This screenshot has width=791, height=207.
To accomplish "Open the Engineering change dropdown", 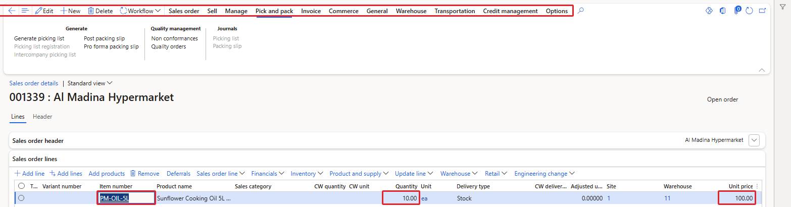I will click(x=545, y=174).
